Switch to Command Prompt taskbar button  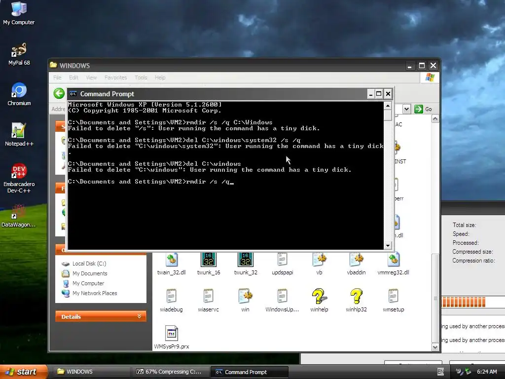pos(249,372)
